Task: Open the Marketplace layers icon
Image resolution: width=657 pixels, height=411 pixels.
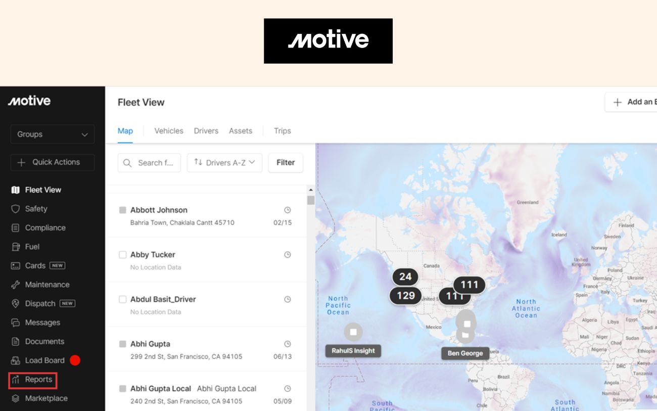Action: coord(15,398)
